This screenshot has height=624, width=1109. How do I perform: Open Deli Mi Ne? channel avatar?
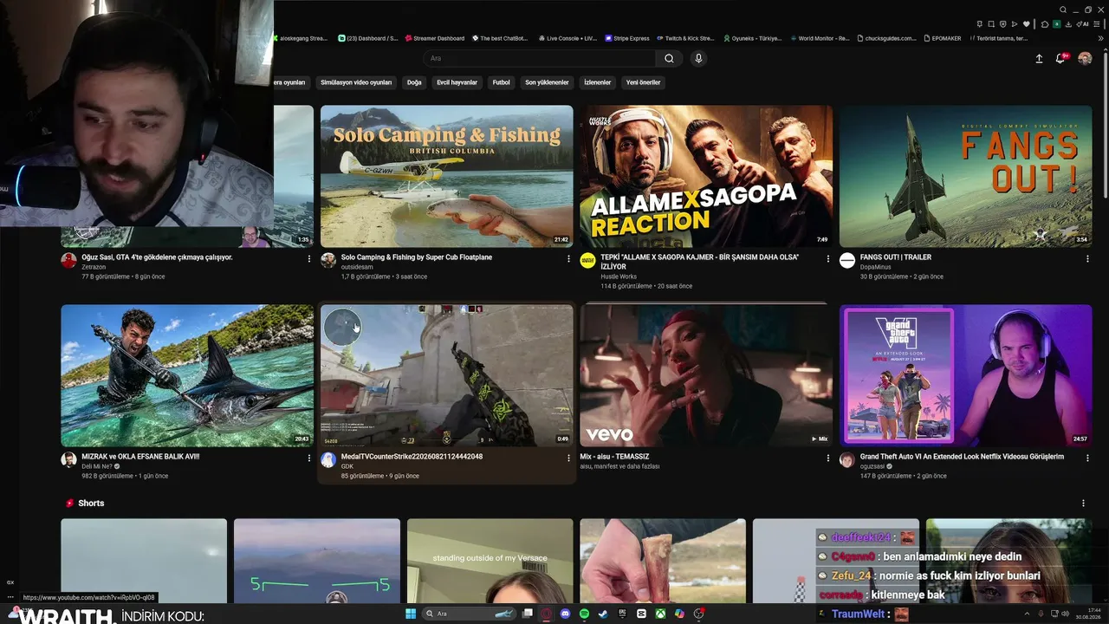point(68,459)
